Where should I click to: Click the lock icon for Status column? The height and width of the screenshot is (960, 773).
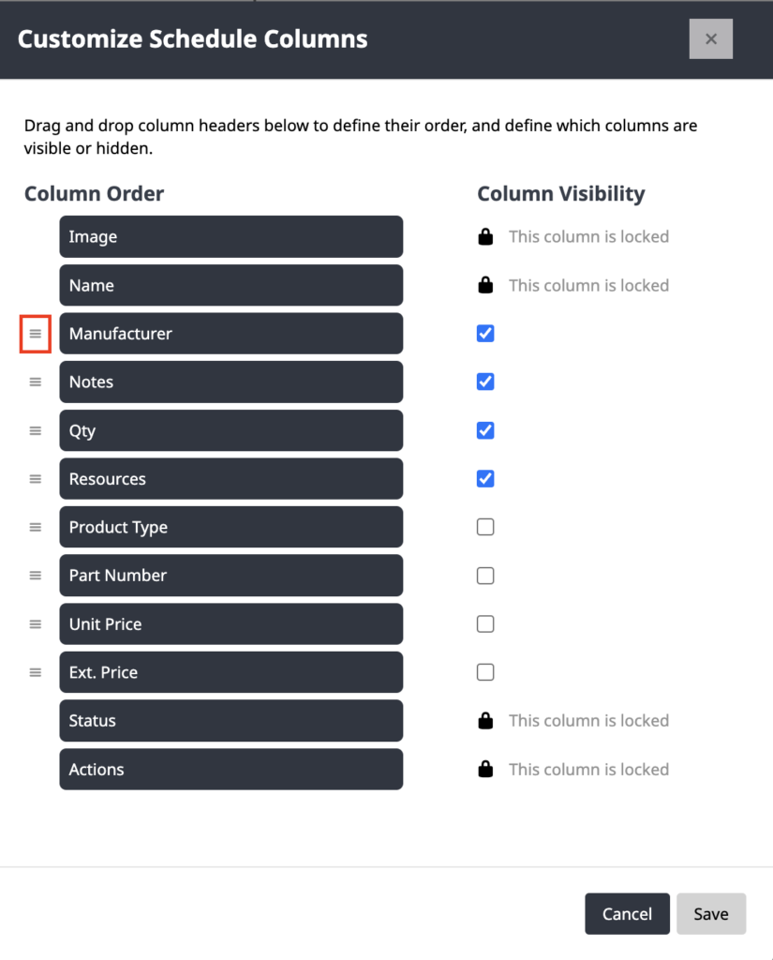click(x=485, y=721)
